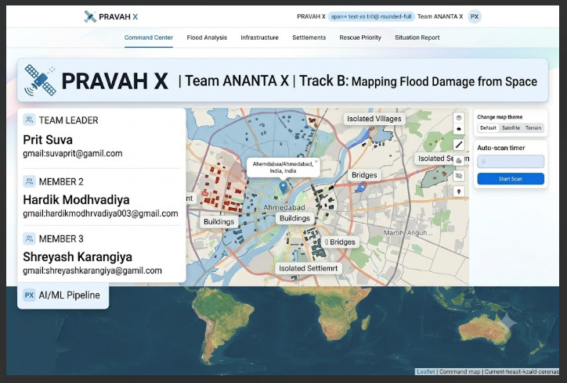Open the Rescue Priority tab
Screen dimensions: 567x383
tap(360, 38)
